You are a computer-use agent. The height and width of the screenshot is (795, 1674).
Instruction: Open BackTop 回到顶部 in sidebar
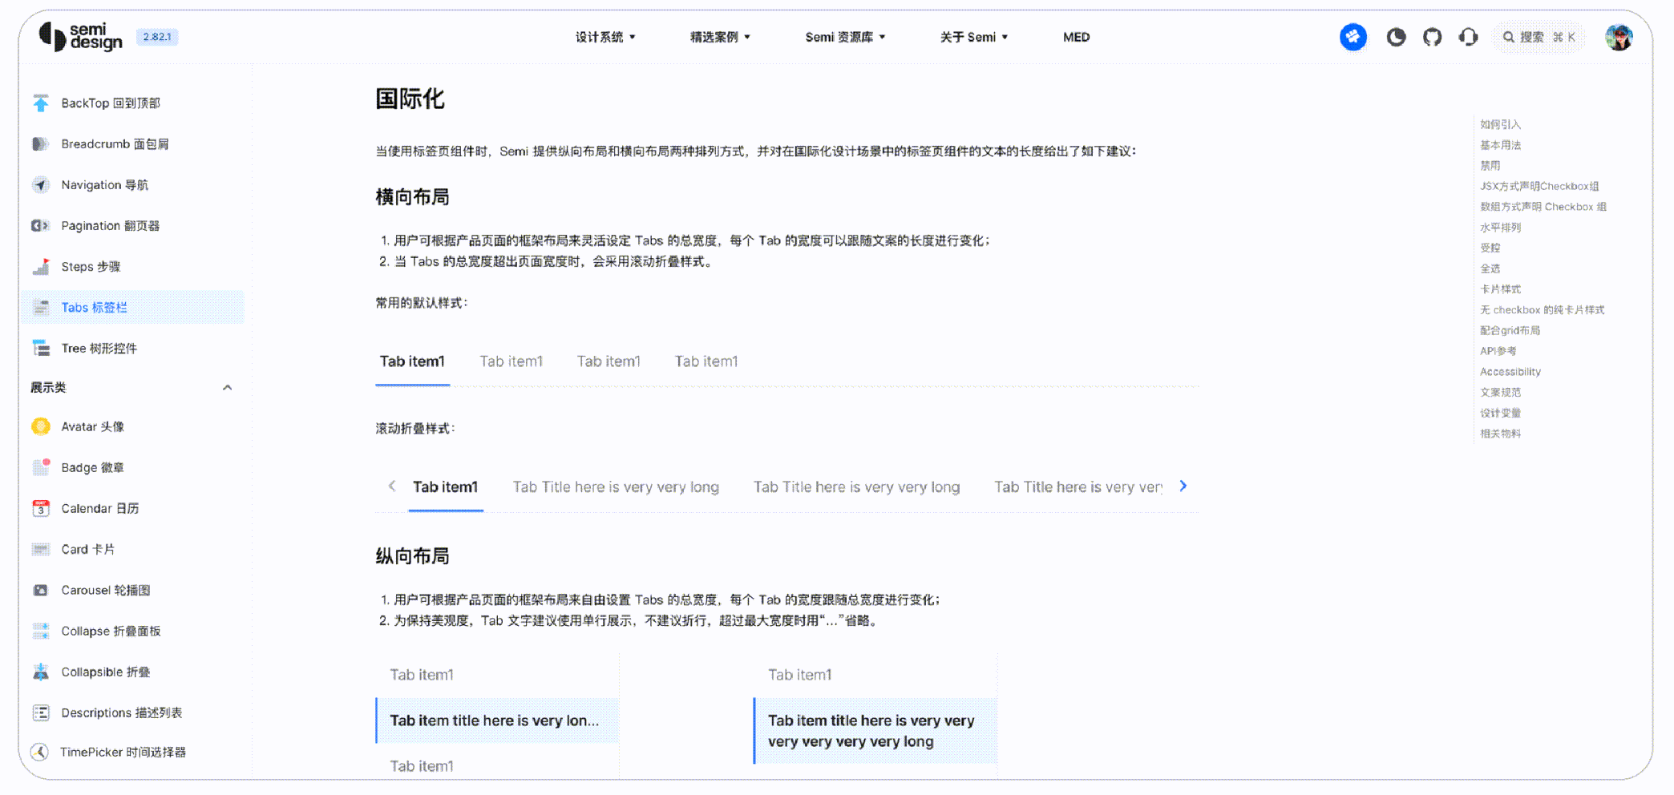(110, 103)
